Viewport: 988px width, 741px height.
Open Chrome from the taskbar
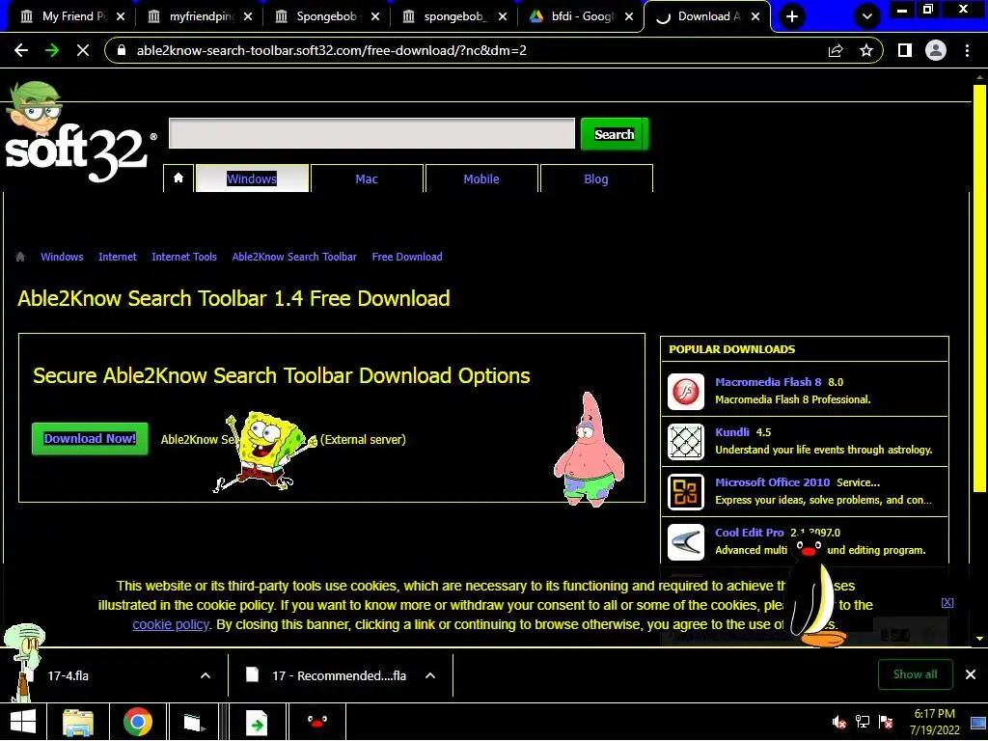(137, 722)
